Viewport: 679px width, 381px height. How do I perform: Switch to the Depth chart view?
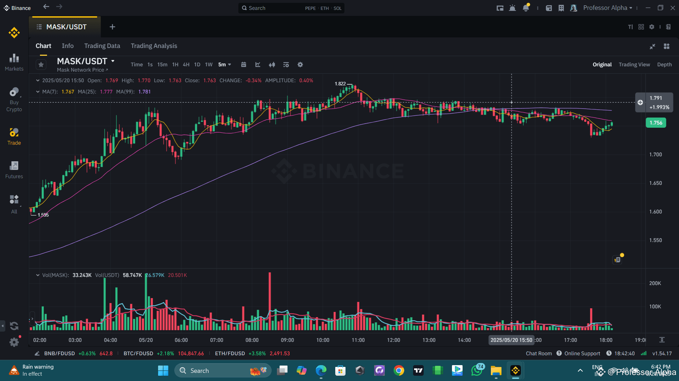[665, 65]
